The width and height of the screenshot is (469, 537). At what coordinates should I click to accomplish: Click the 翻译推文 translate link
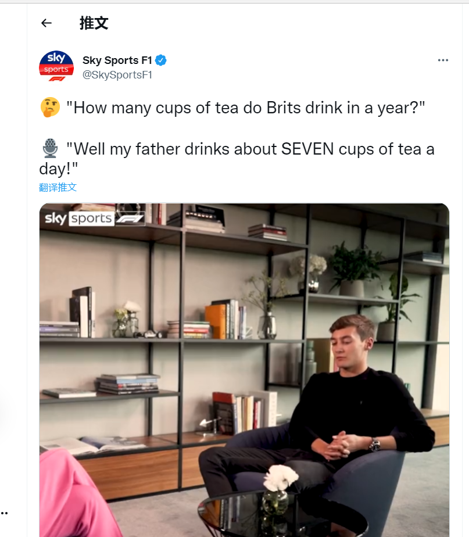click(58, 187)
